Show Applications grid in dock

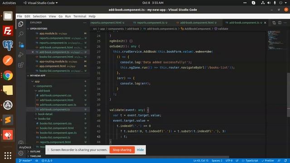point(8,156)
